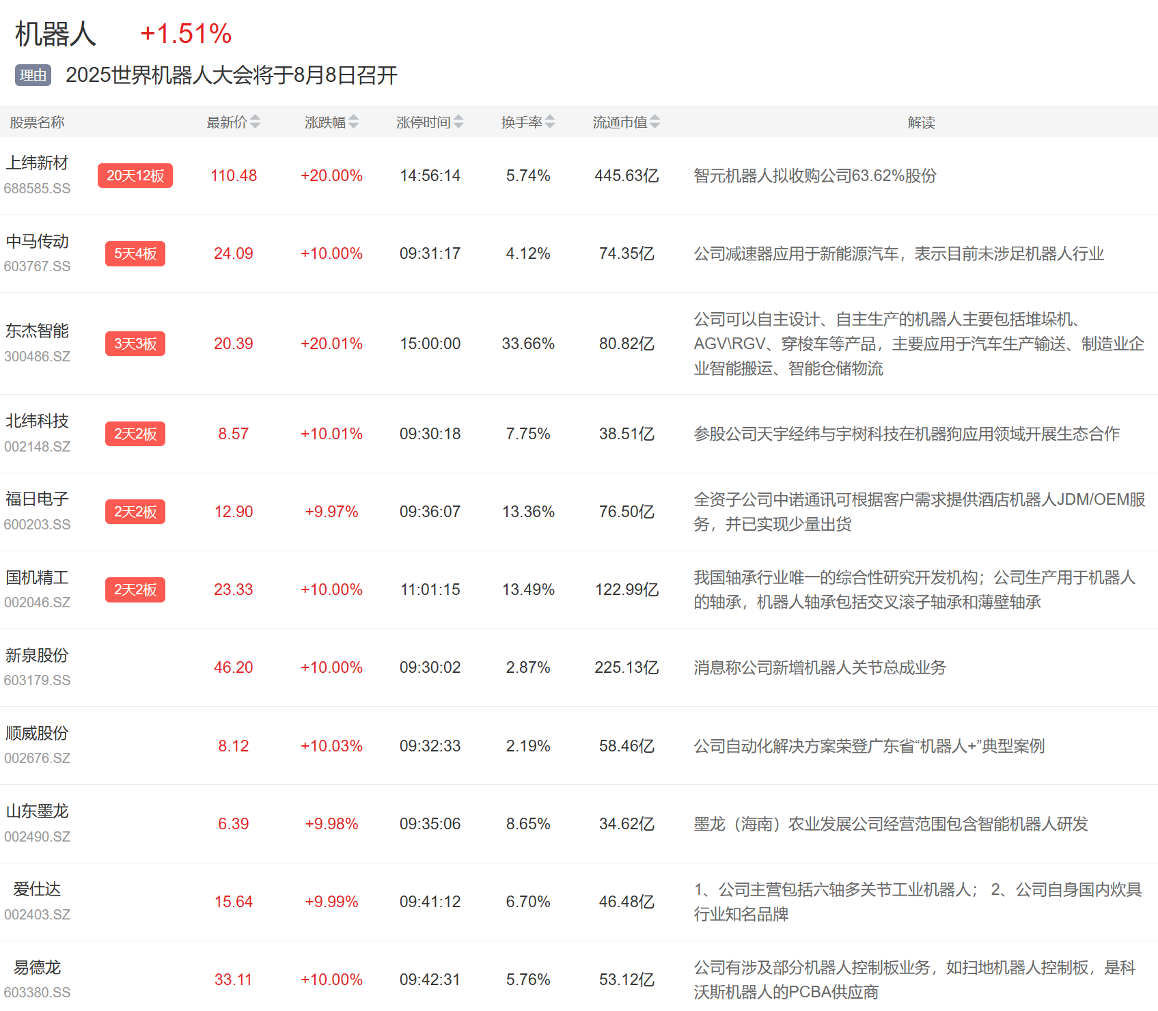Click the 20天12板 badge for 上纬新材
Viewport: 1158px width, 1011px height.
(x=135, y=176)
